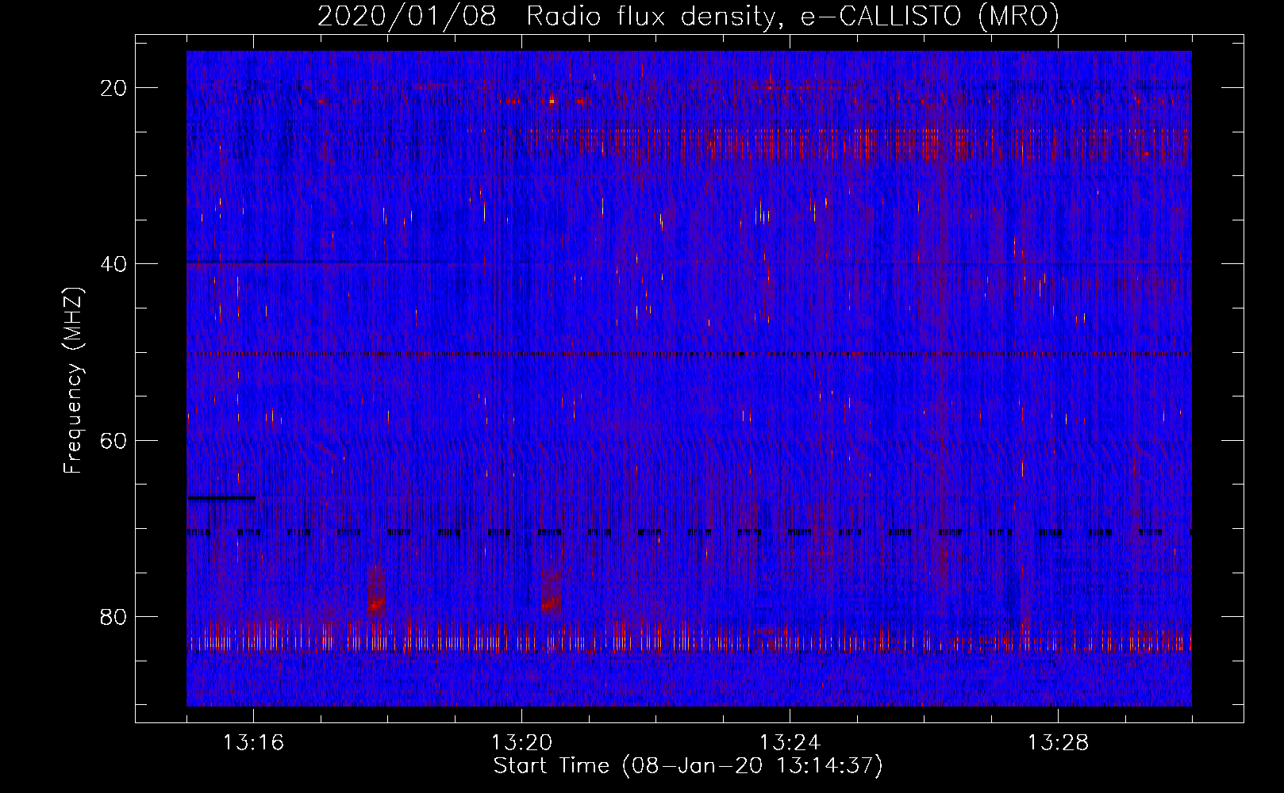Click the 'Start Time (08-Jan-20 13:14:37)' label
This screenshot has width=1284, height=793.
click(688, 766)
